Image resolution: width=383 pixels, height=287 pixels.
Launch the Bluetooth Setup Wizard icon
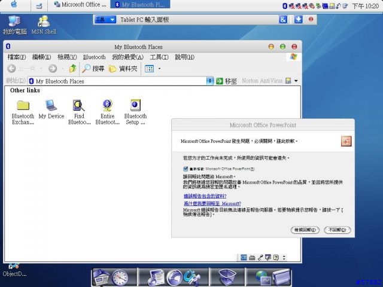[135, 105]
